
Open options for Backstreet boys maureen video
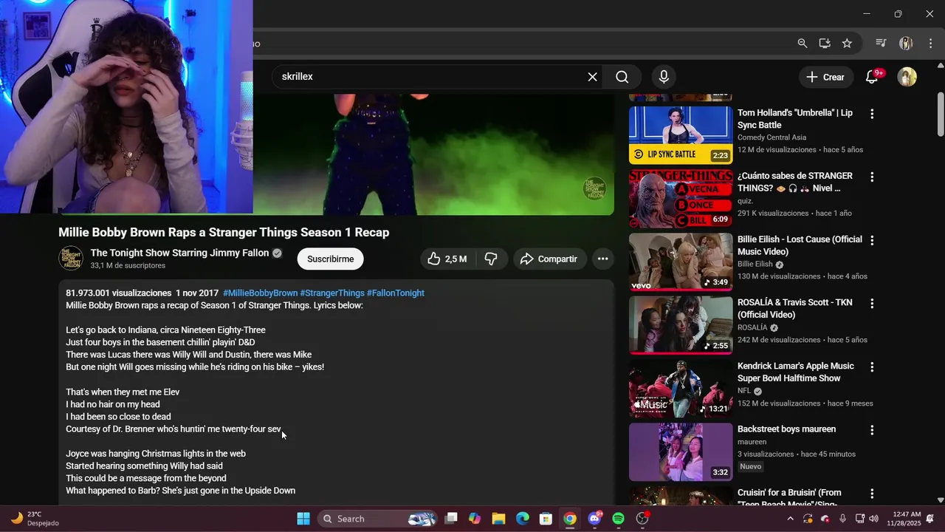point(872,430)
